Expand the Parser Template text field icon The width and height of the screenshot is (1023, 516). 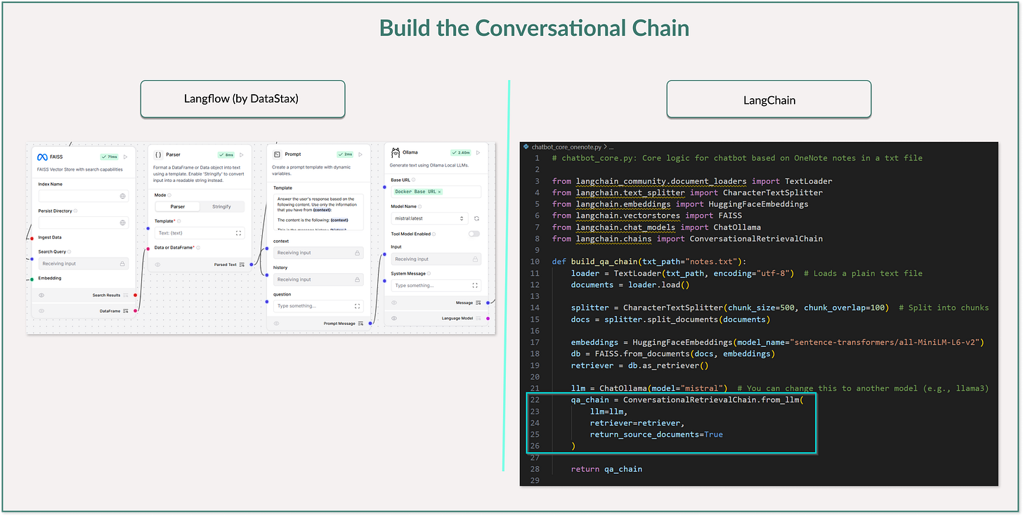[239, 233]
